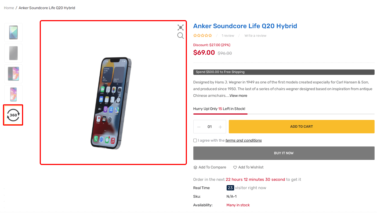The width and height of the screenshot is (377, 213).
Task: Click the Add To Wishlist heart icon
Action: (235, 167)
